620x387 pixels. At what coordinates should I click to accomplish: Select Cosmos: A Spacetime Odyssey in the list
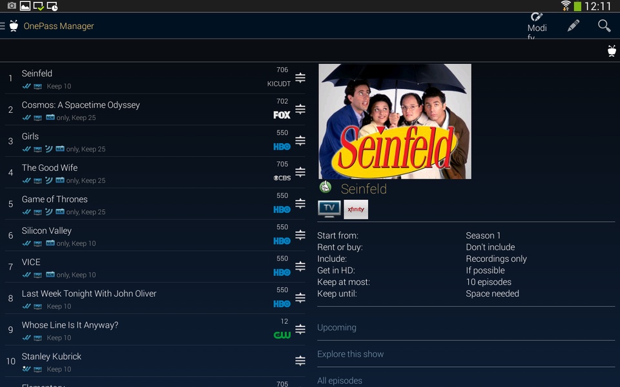pyautogui.click(x=155, y=110)
